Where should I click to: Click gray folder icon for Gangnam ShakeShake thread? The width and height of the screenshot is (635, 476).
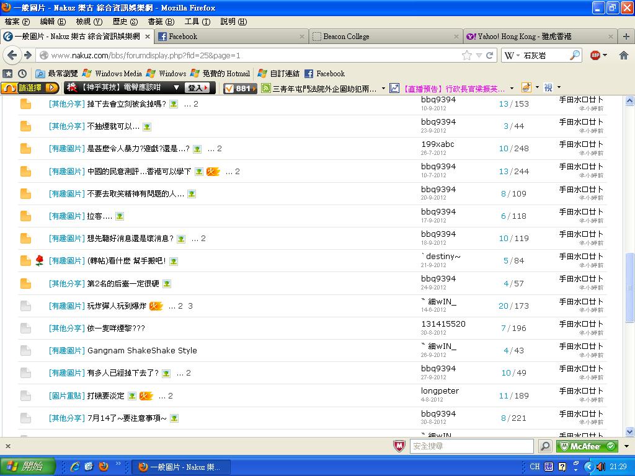(x=25, y=351)
